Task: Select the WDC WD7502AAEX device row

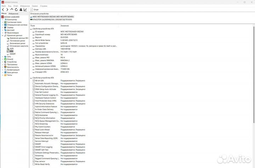Action: coord(53,17)
